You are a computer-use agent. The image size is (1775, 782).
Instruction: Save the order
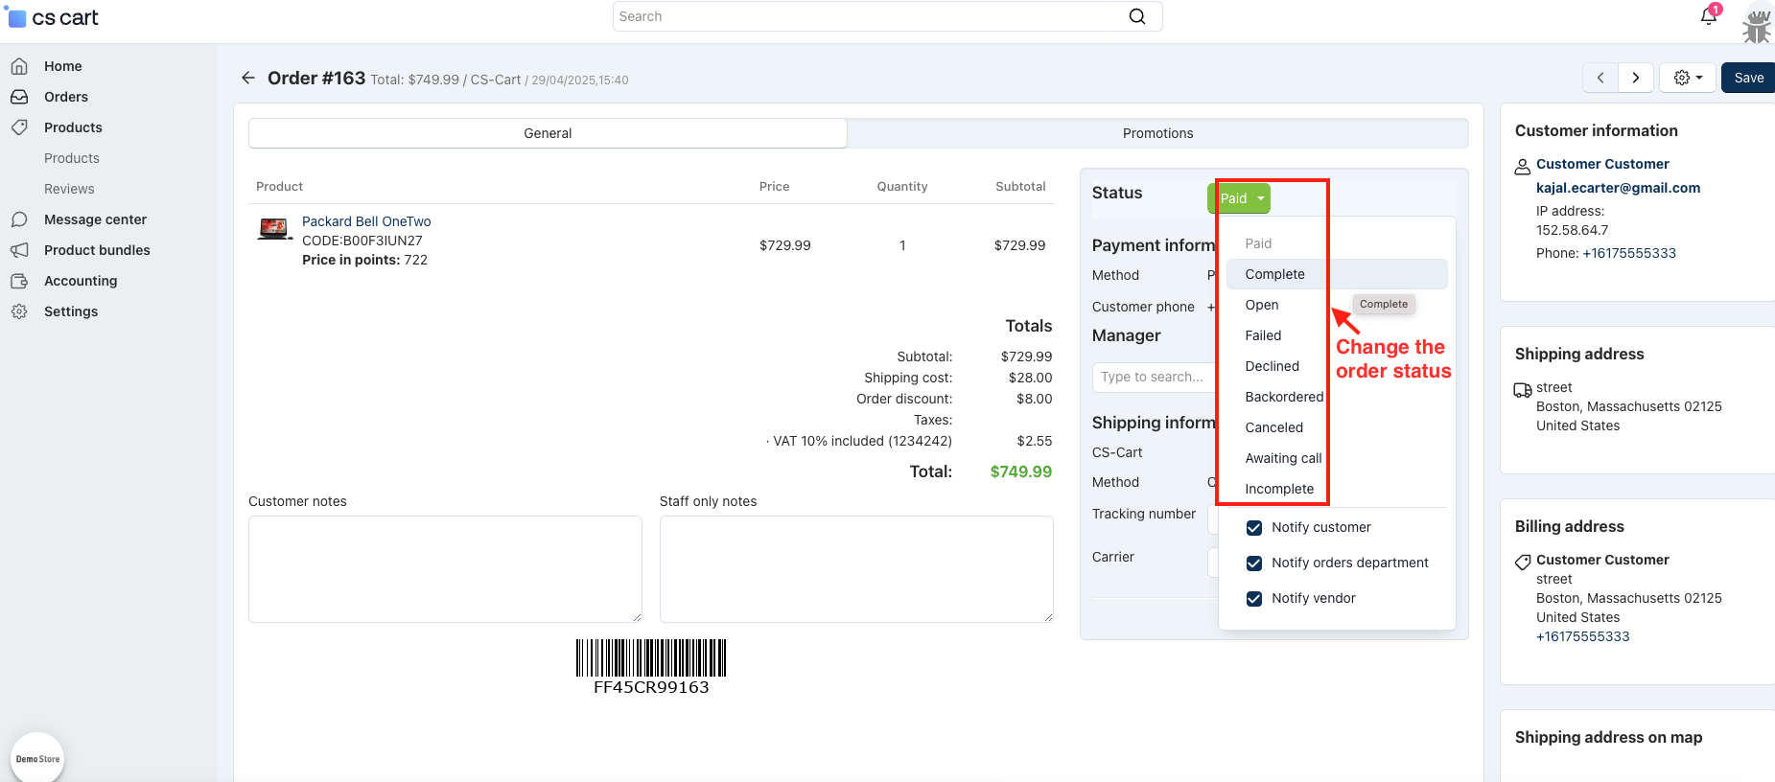pos(1748,78)
